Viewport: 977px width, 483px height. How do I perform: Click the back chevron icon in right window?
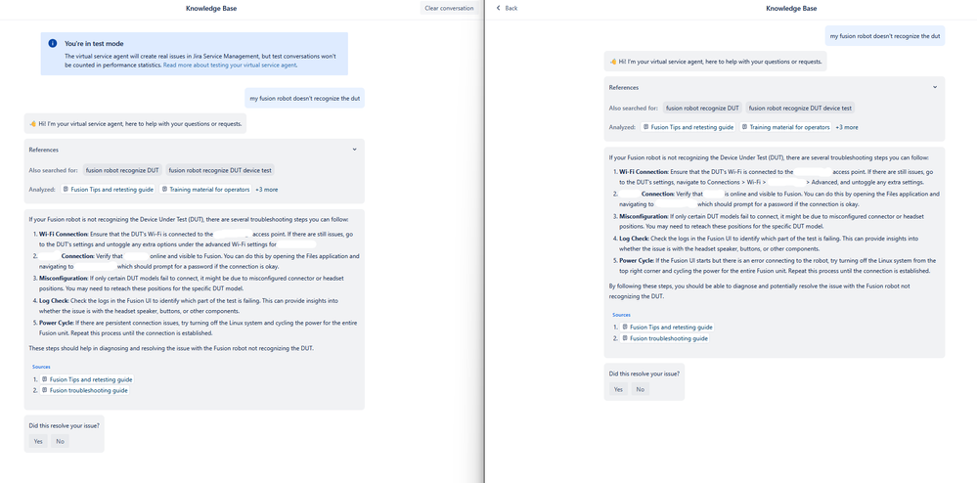(499, 8)
